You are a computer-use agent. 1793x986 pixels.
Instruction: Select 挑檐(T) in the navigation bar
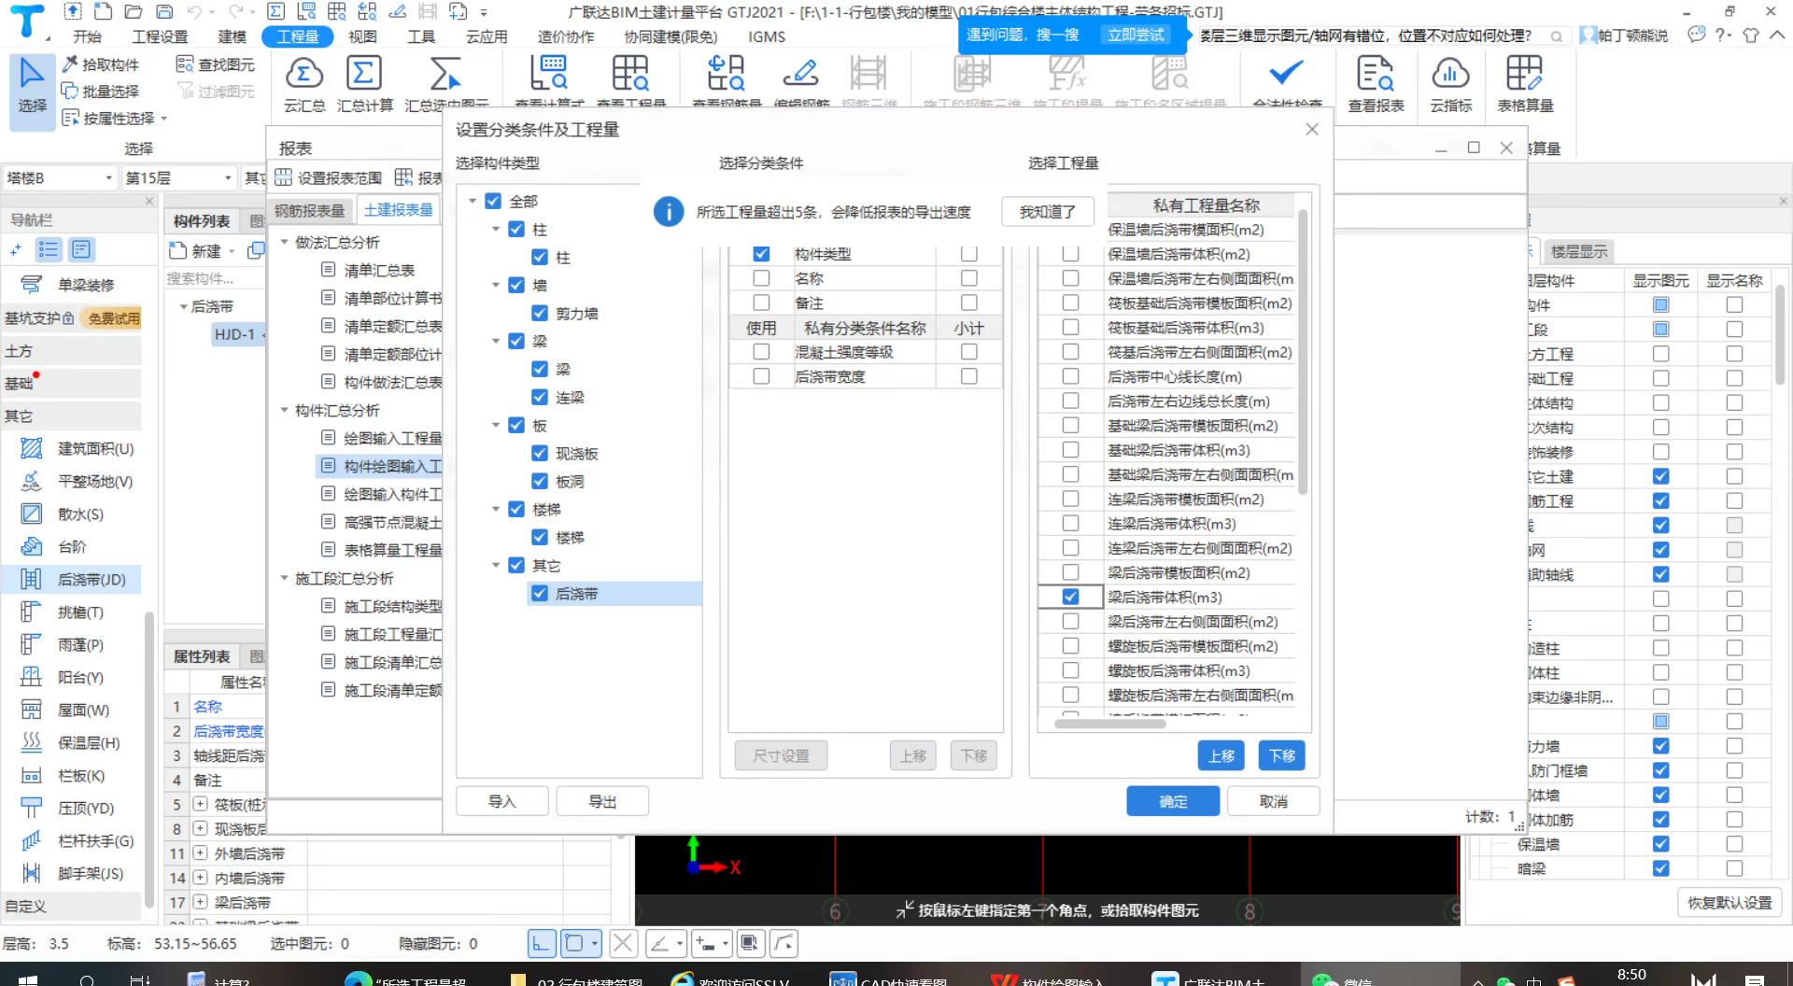tap(65, 613)
